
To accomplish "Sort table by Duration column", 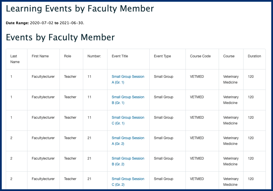I will click(254, 56).
